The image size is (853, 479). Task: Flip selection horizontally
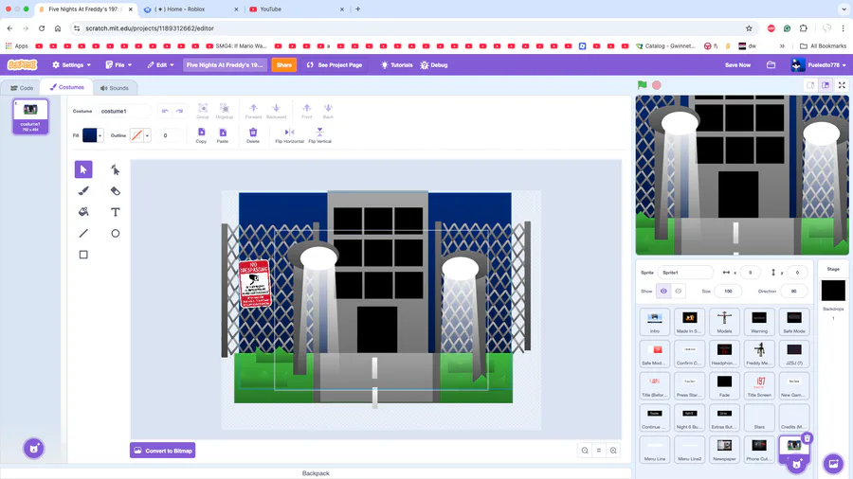[289, 135]
